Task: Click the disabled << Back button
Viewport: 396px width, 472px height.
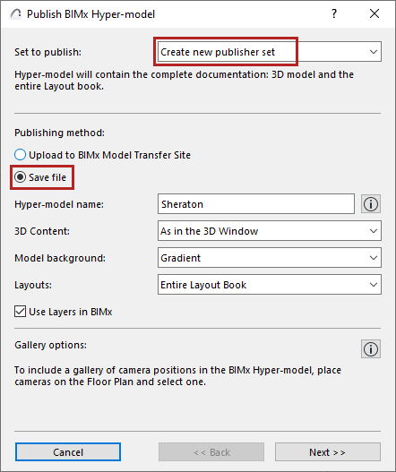Action: (211, 452)
